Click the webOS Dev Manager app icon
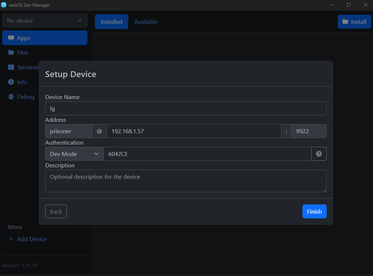373x276 pixels. pos(4,5)
